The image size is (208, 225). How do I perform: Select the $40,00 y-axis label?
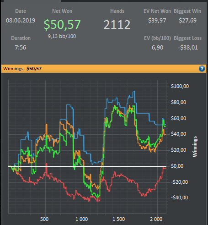(178, 134)
